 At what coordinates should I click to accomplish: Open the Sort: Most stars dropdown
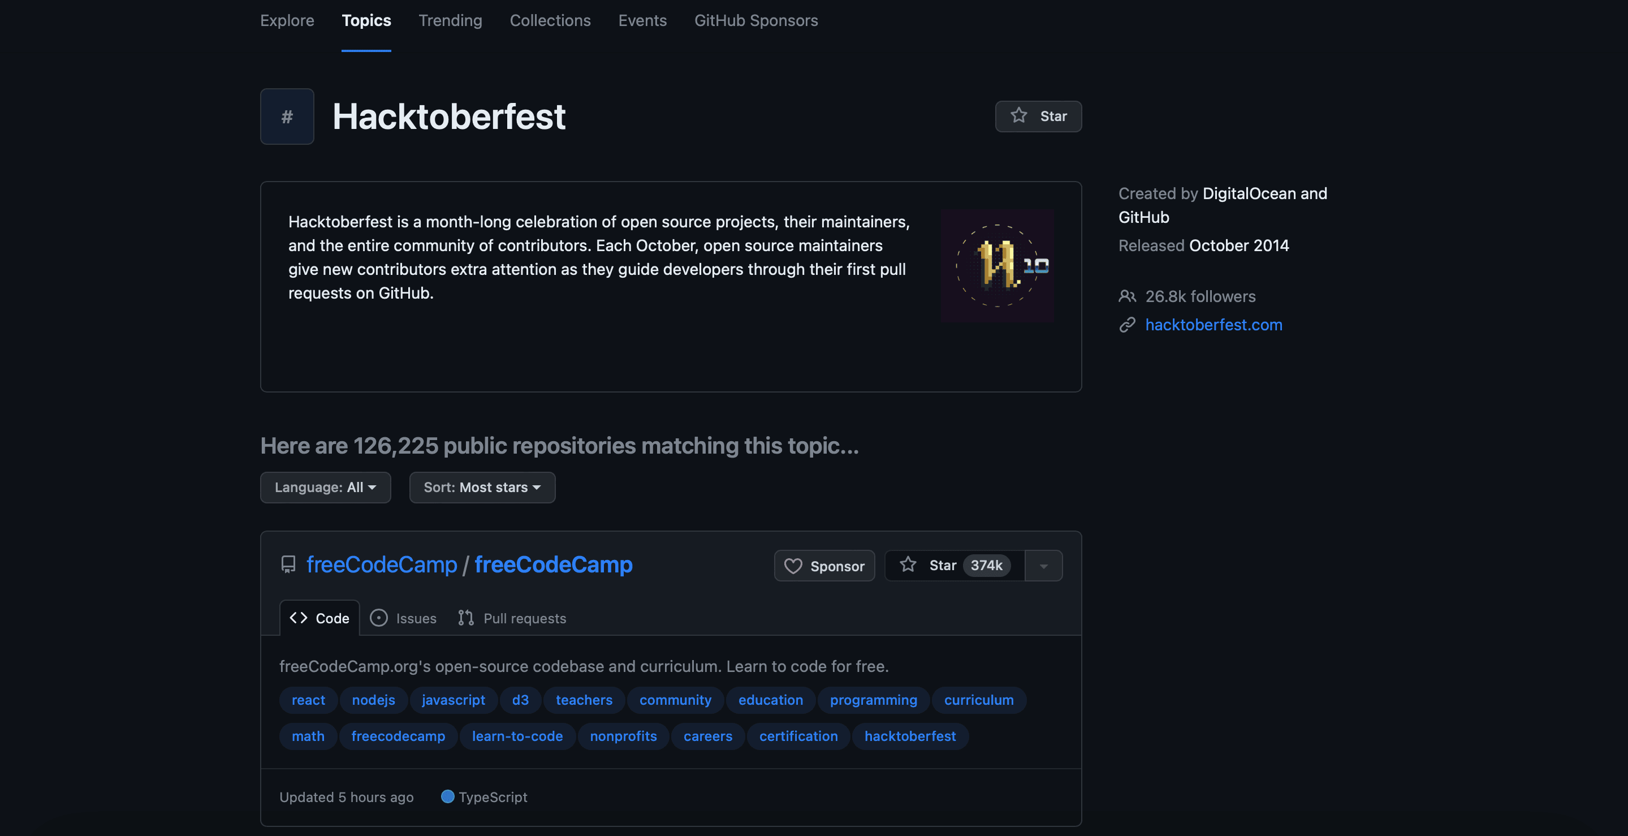pyautogui.click(x=482, y=488)
